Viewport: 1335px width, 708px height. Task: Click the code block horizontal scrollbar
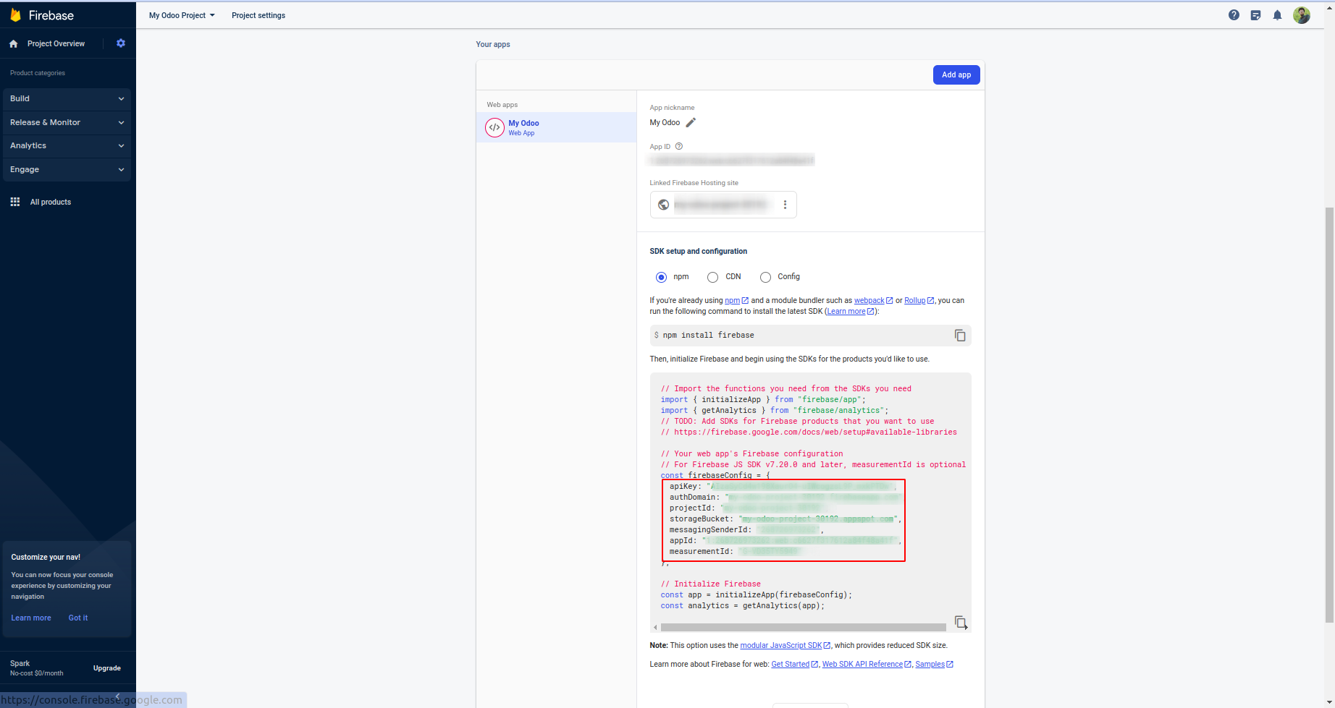click(x=803, y=628)
